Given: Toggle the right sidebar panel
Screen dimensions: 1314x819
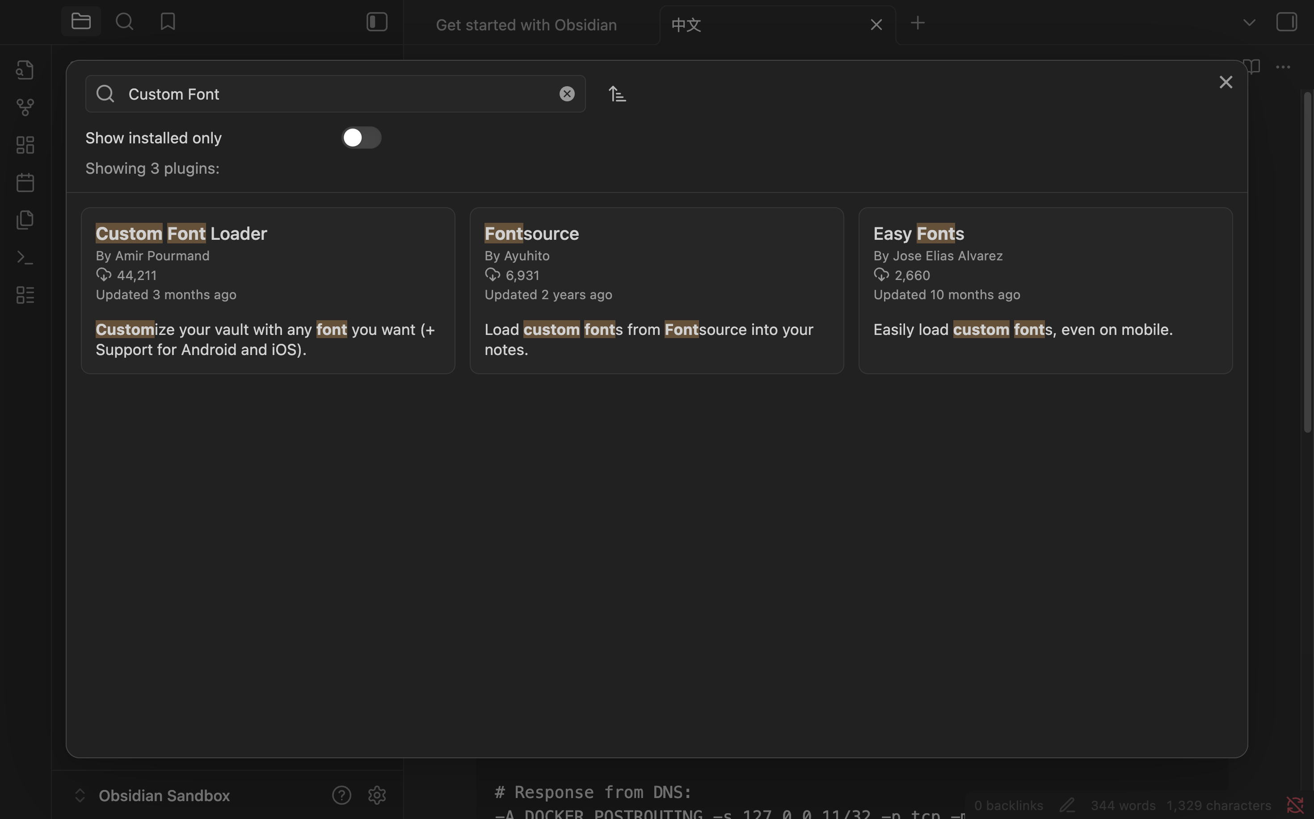Looking at the screenshot, I should coord(1286,22).
